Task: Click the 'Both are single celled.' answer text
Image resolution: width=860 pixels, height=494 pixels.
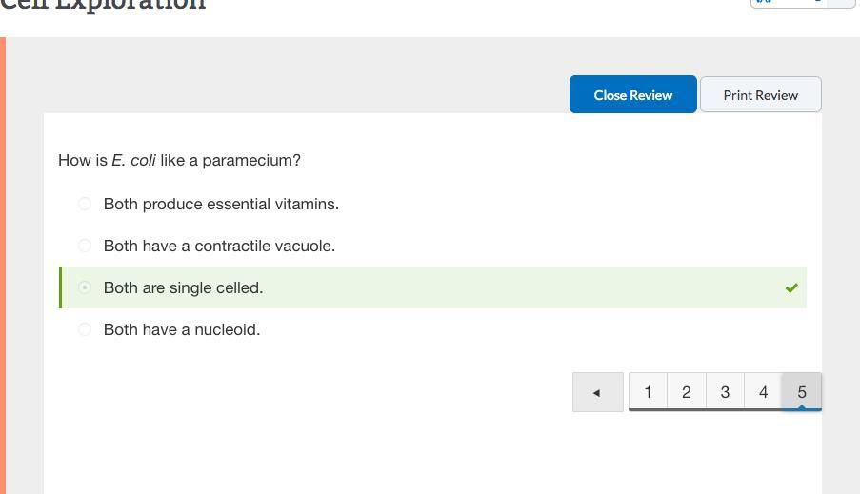Action: point(183,287)
